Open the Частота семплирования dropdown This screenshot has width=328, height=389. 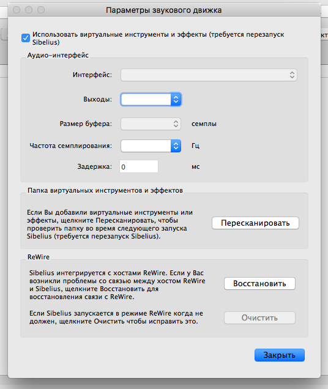coord(151,146)
